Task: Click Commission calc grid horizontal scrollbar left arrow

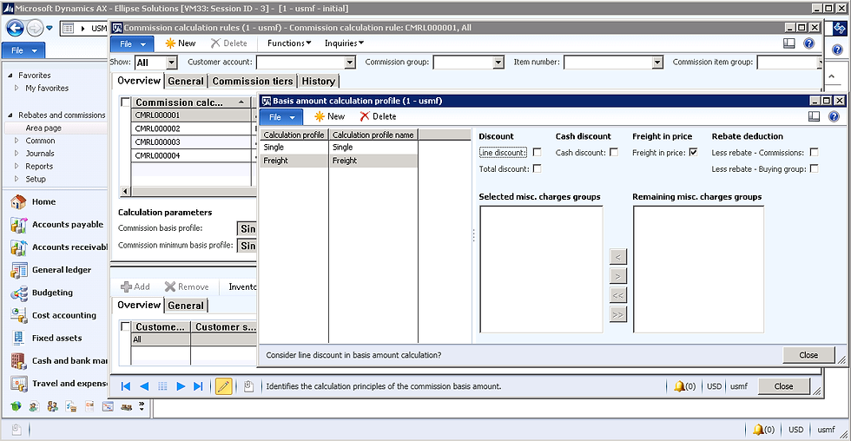Action: click(125, 191)
